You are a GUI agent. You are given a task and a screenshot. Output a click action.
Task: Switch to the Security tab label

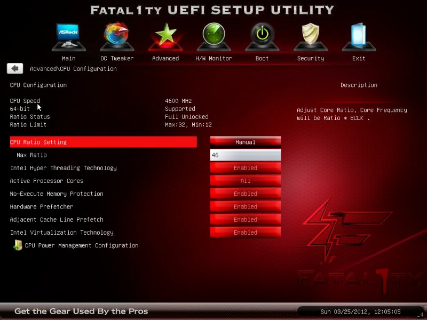[x=311, y=58]
